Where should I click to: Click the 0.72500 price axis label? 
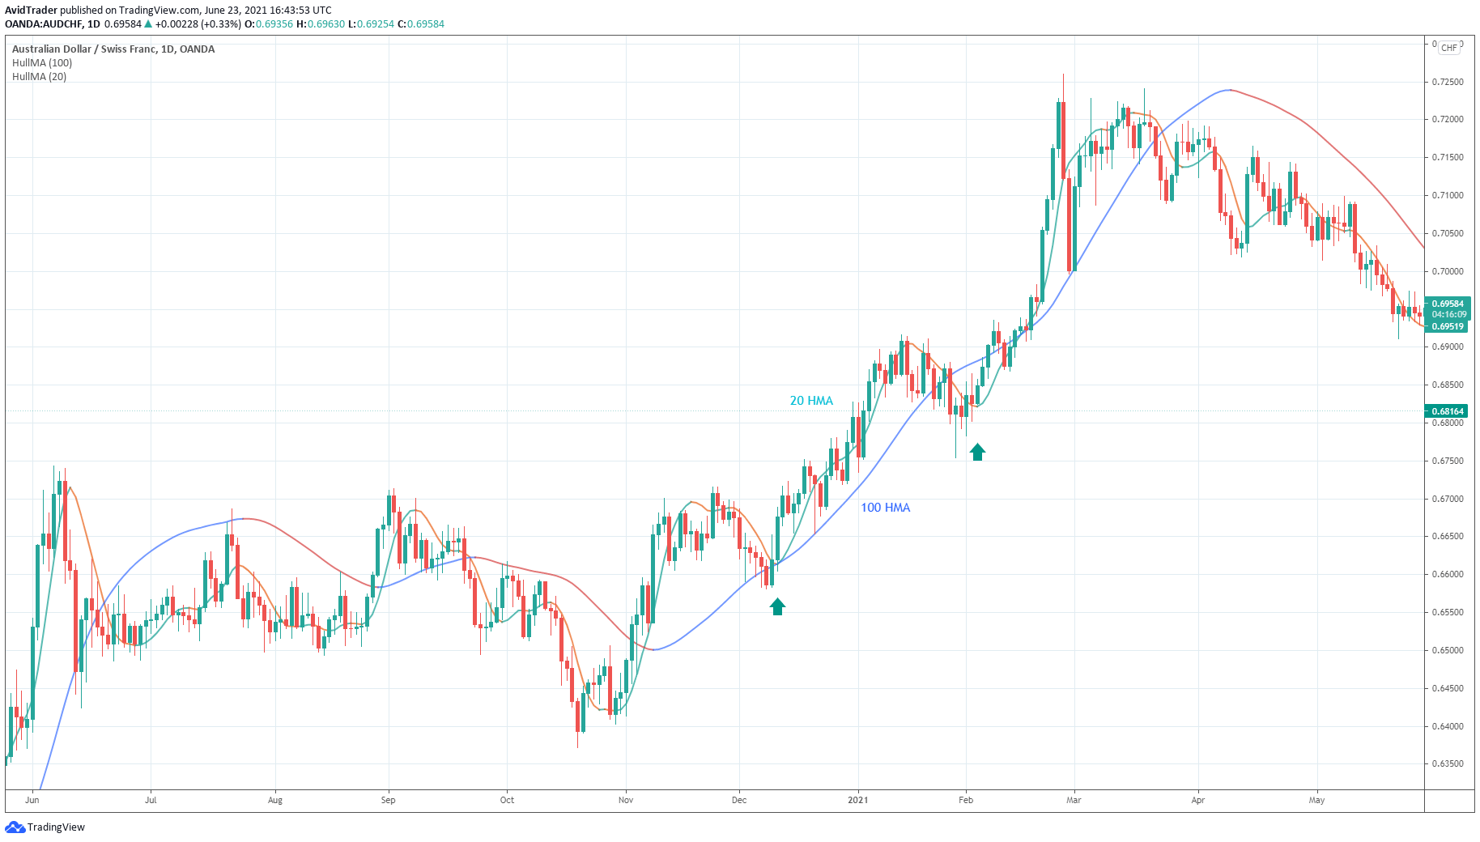(x=1448, y=82)
